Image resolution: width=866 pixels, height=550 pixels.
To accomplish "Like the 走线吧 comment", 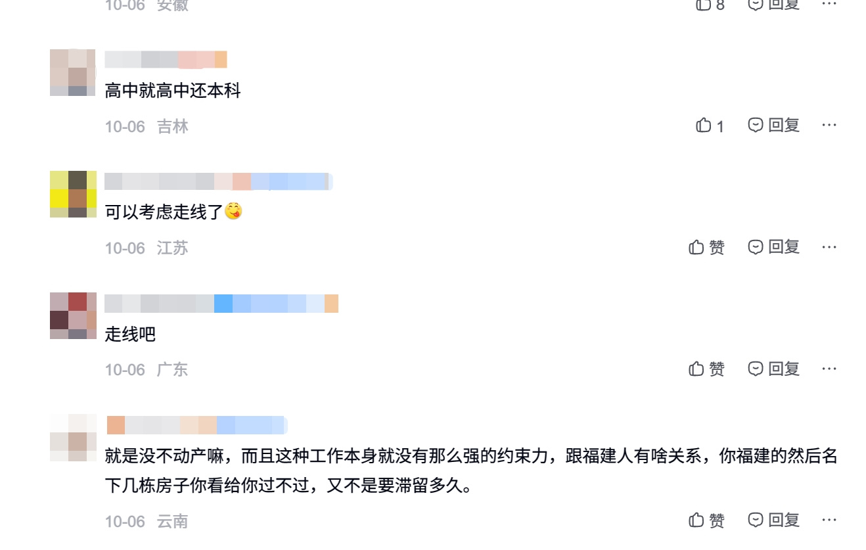I will 706,369.
